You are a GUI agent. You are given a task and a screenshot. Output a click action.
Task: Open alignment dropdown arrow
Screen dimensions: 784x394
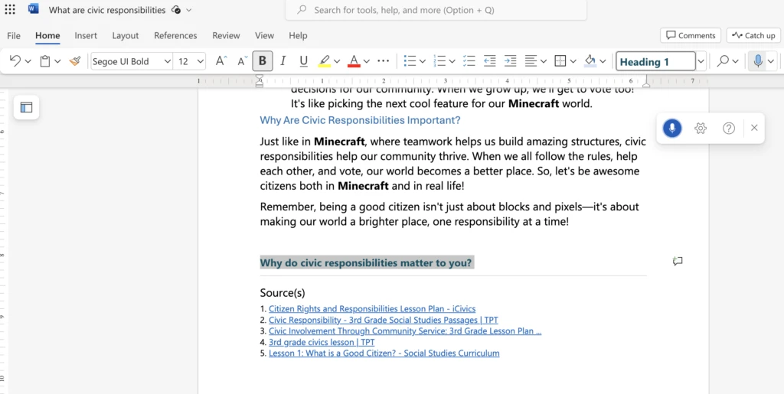[x=544, y=61]
